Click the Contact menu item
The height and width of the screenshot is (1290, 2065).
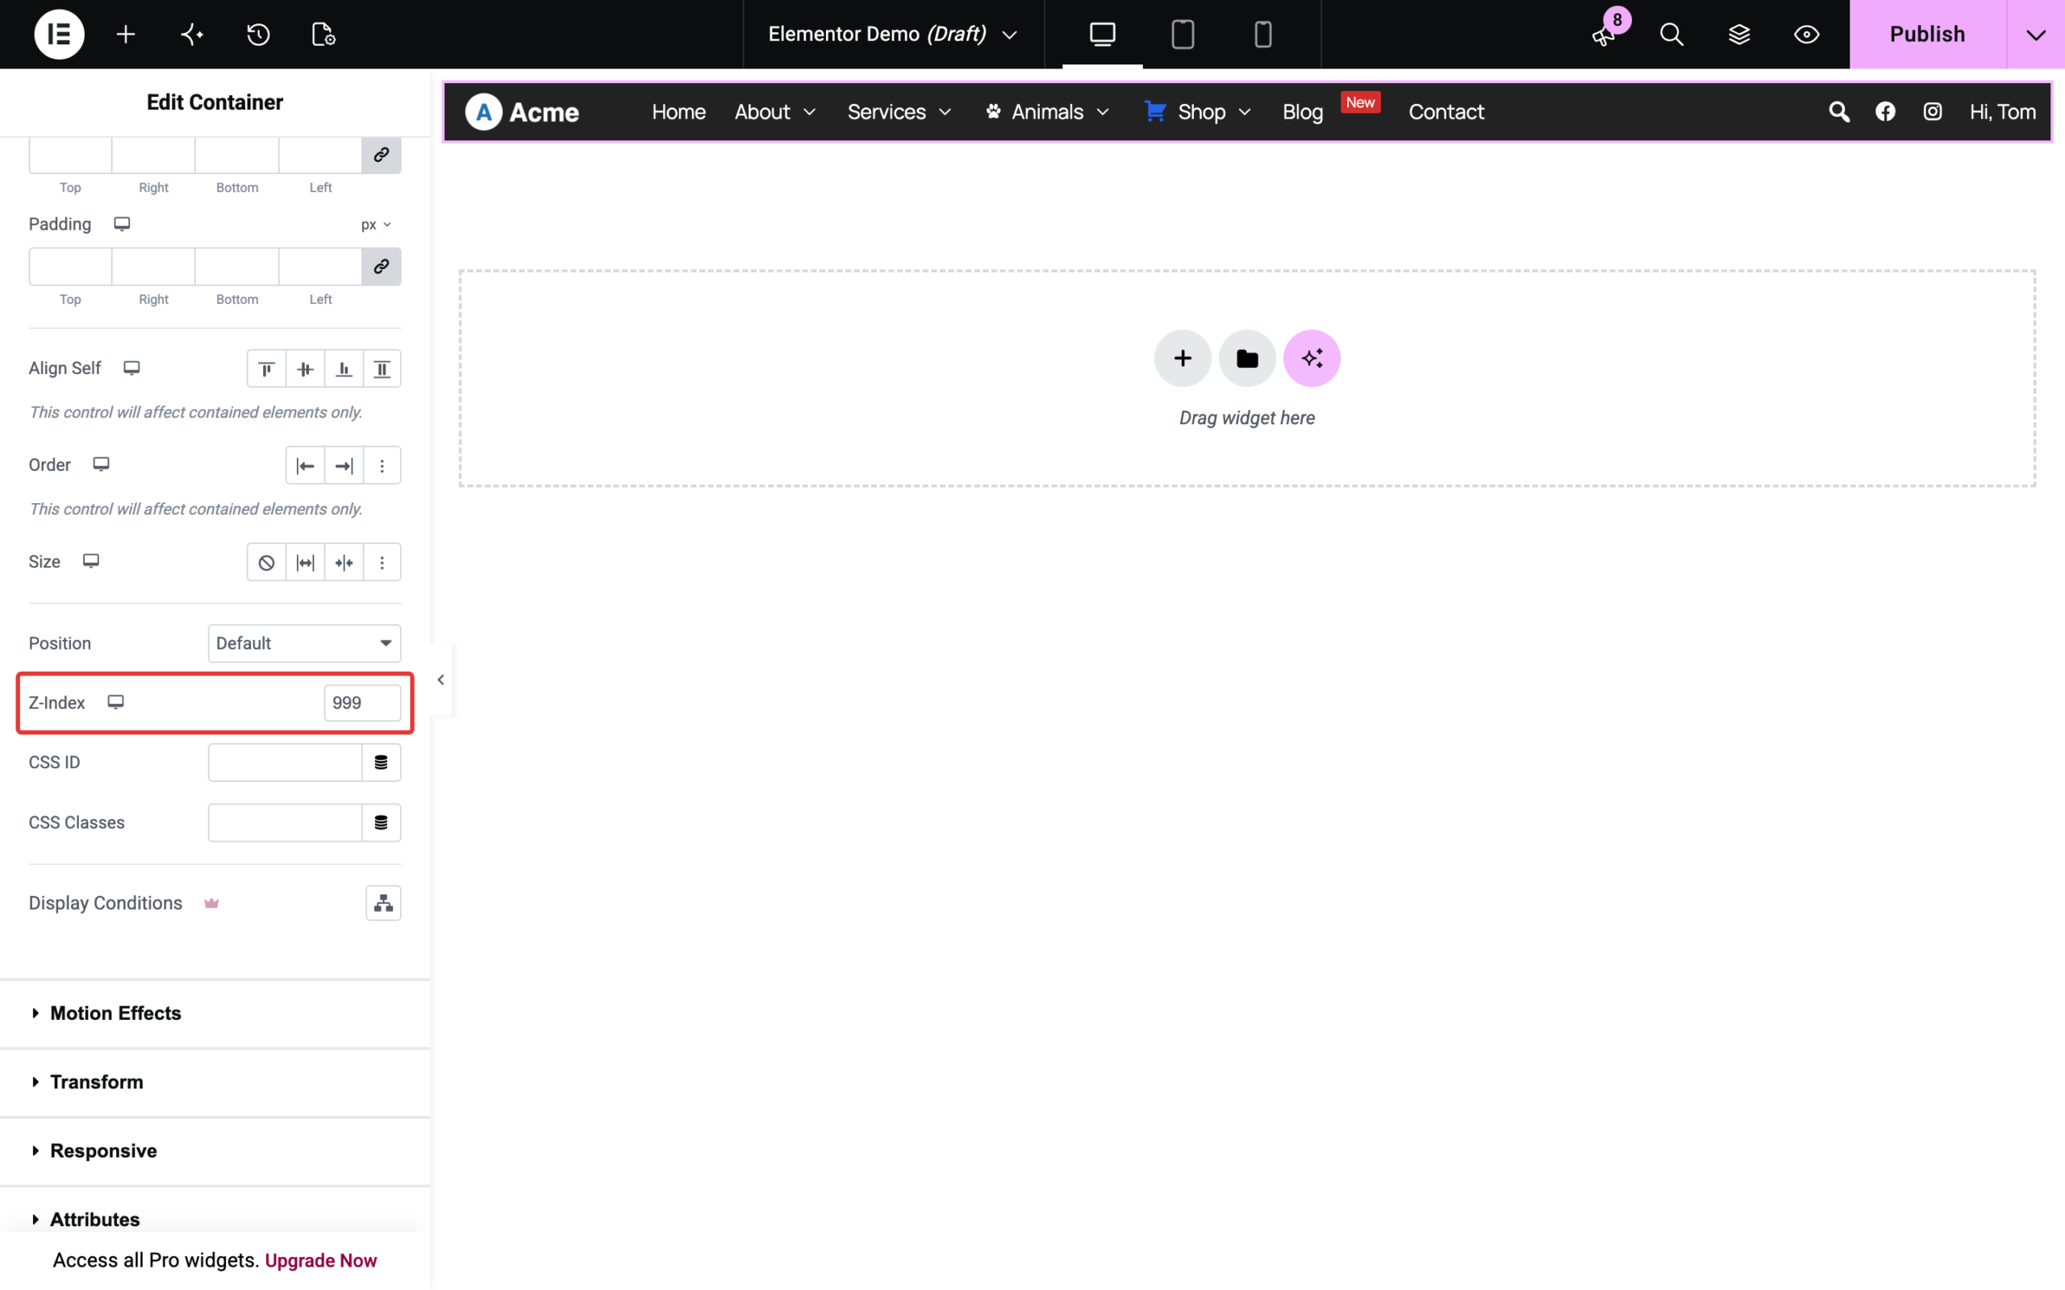[x=1445, y=112]
